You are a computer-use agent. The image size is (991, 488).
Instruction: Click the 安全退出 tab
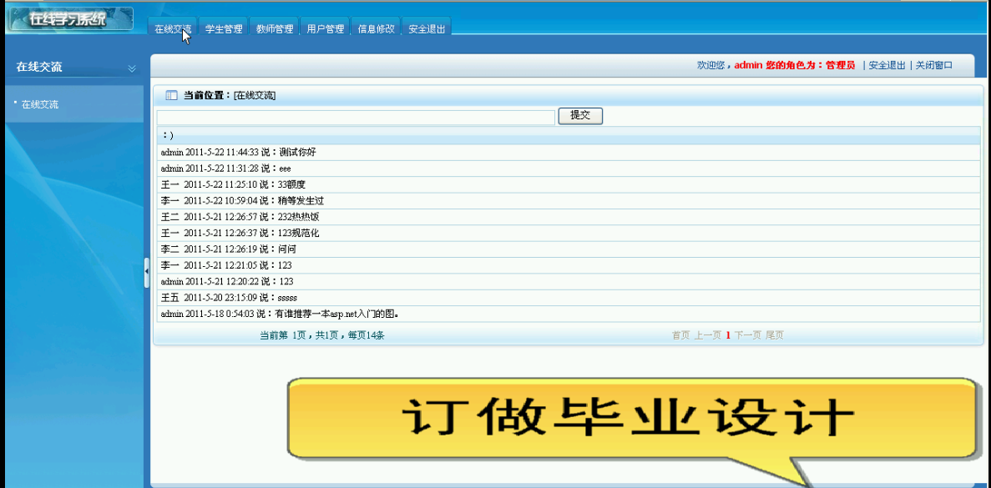click(427, 28)
